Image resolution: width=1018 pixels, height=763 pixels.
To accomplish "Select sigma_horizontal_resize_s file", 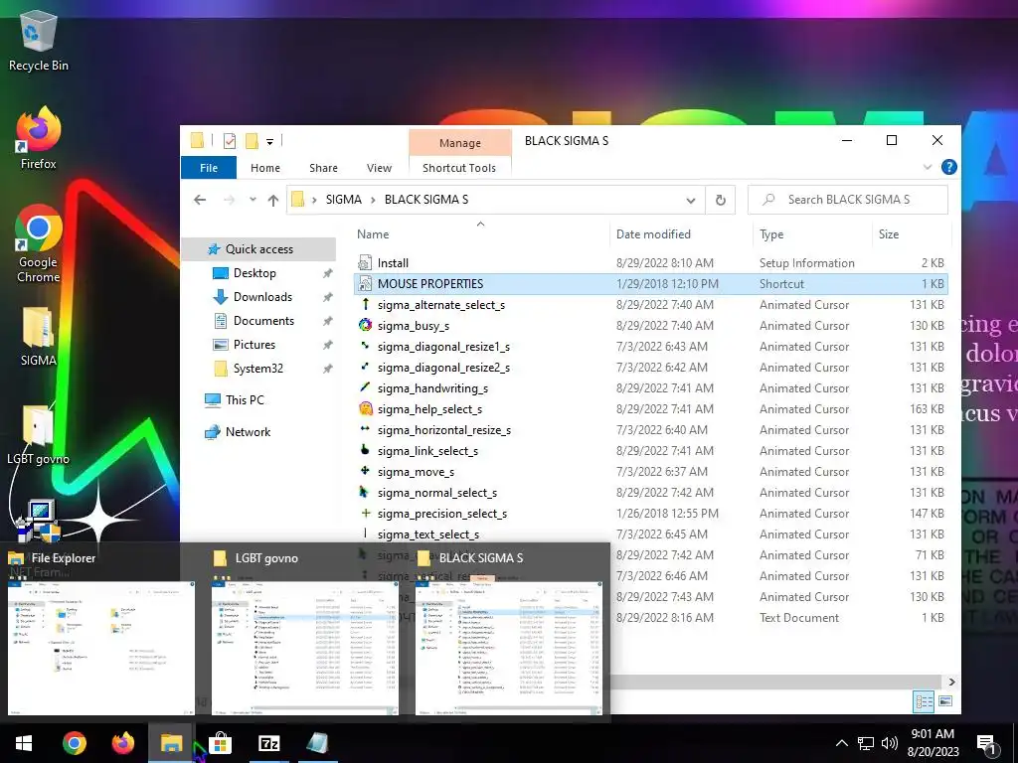I will coord(650,429).
